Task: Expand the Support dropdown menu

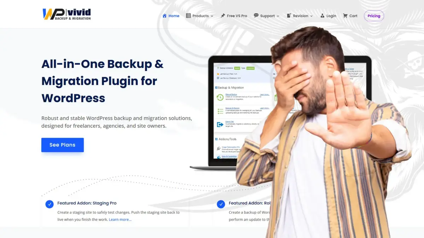Action: click(x=268, y=16)
